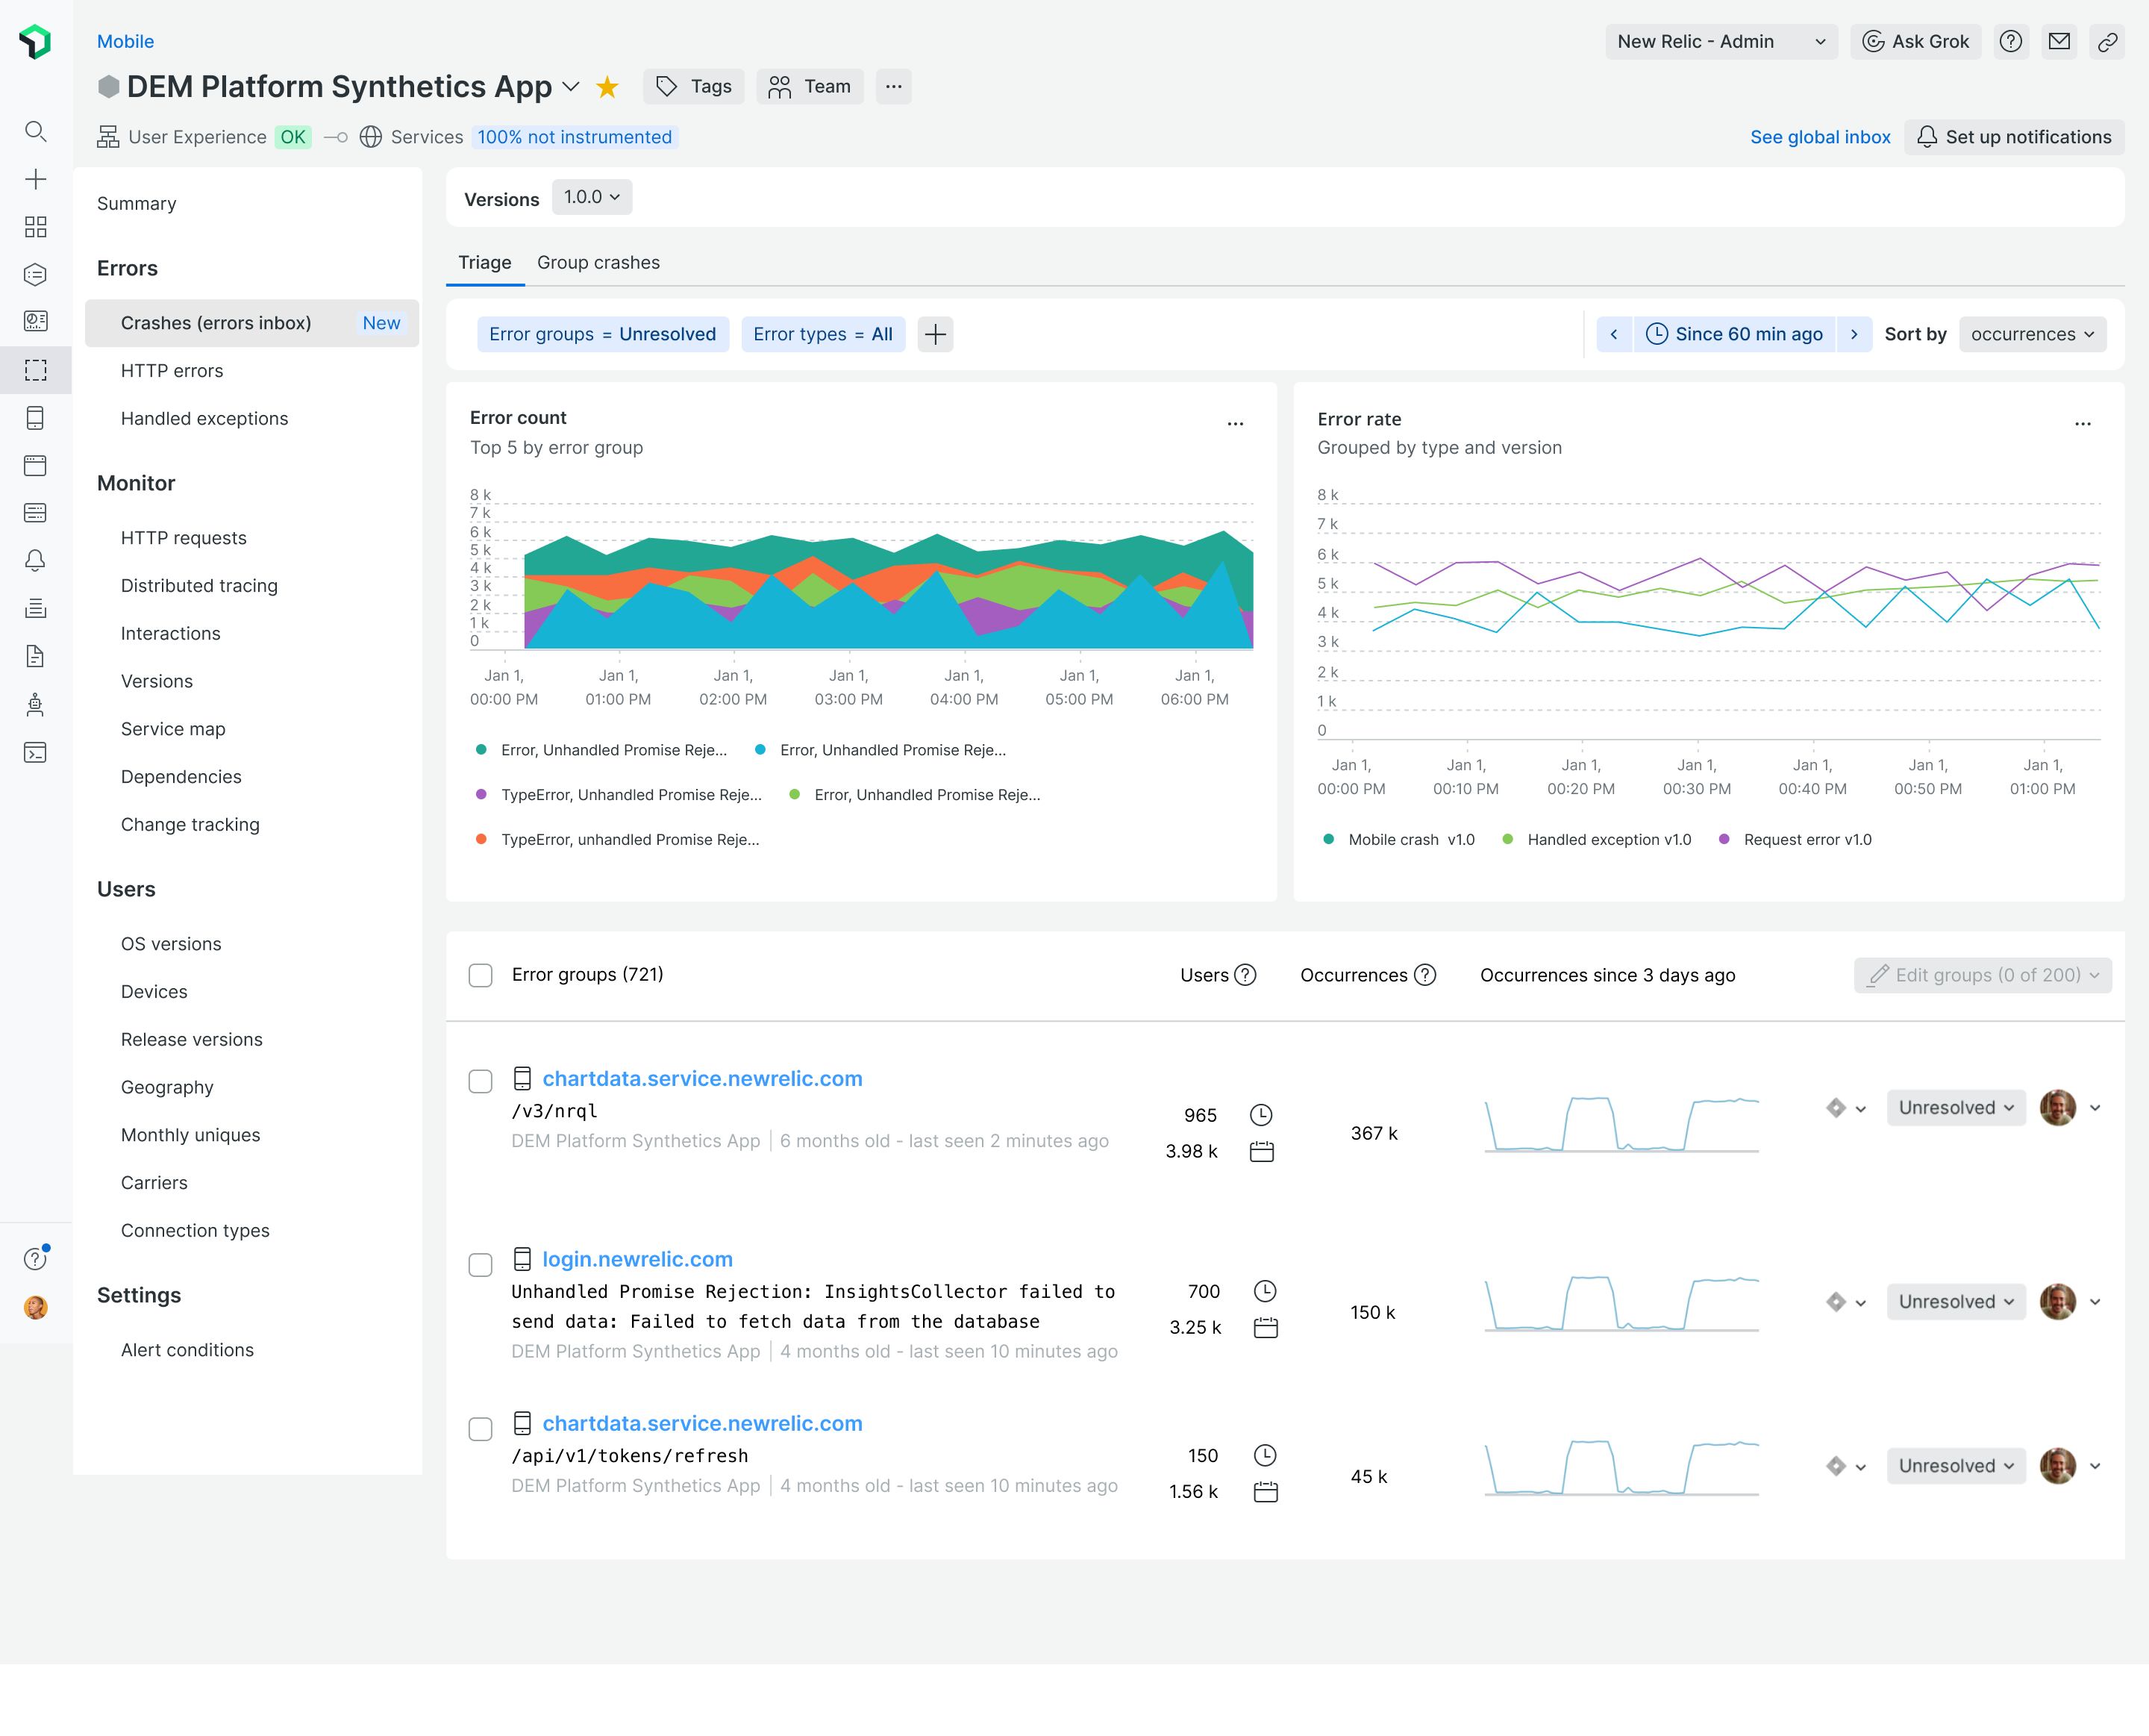Viewport: 2149px width, 1736px height.
Task: Click calendar icon in /v3/nrql row
Action: [x=1263, y=1151]
